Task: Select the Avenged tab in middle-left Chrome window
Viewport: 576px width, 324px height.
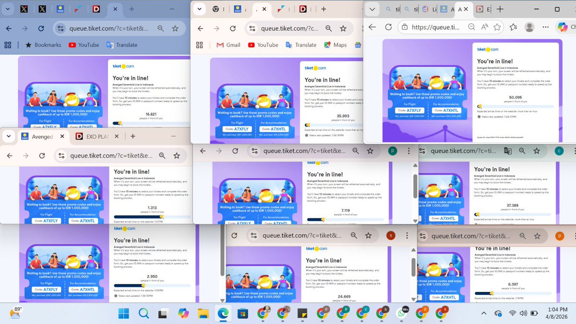Action: pyautogui.click(x=42, y=136)
